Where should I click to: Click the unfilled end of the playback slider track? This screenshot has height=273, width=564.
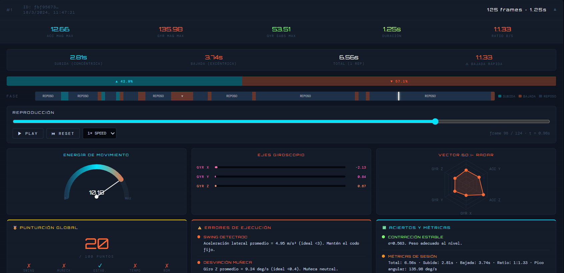click(x=494, y=121)
